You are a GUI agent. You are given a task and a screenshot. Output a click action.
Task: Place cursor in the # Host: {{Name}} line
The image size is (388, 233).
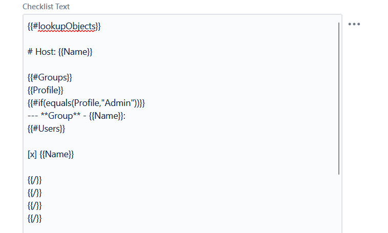point(60,52)
